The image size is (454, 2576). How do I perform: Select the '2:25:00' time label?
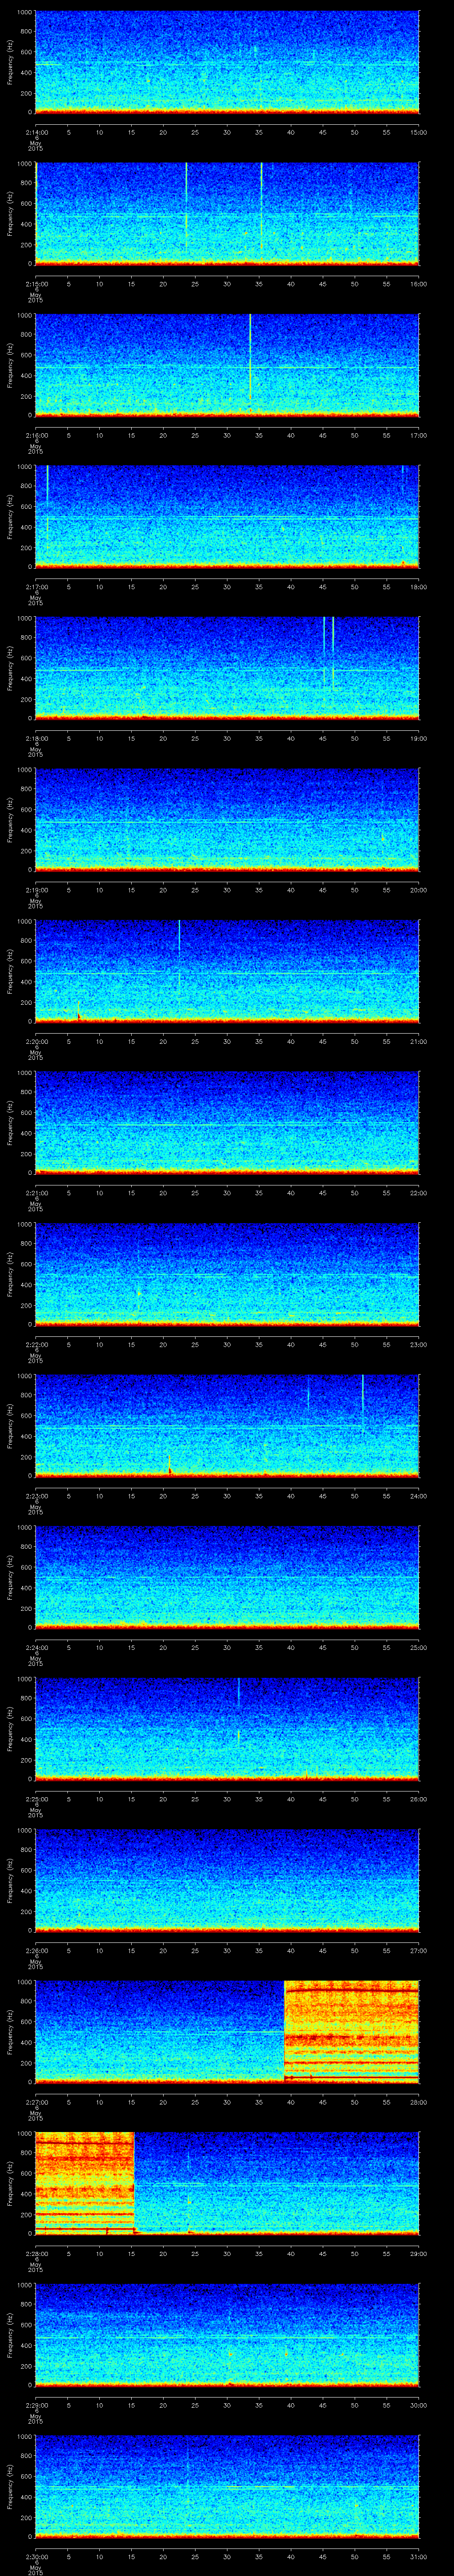click(x=36, y=1799)
